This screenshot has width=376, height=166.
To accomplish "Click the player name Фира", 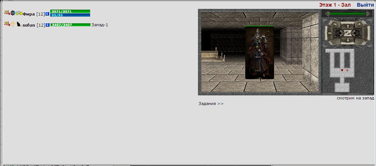I will [29, 14].
